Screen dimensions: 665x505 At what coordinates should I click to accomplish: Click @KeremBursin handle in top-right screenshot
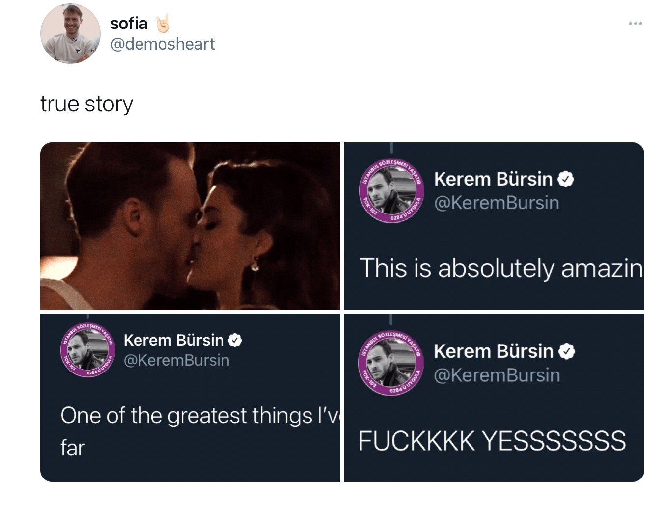(x=497, y=203)
